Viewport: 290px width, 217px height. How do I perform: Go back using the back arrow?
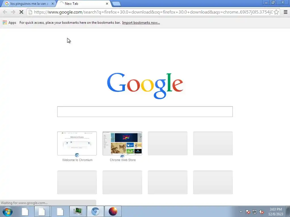5,12
